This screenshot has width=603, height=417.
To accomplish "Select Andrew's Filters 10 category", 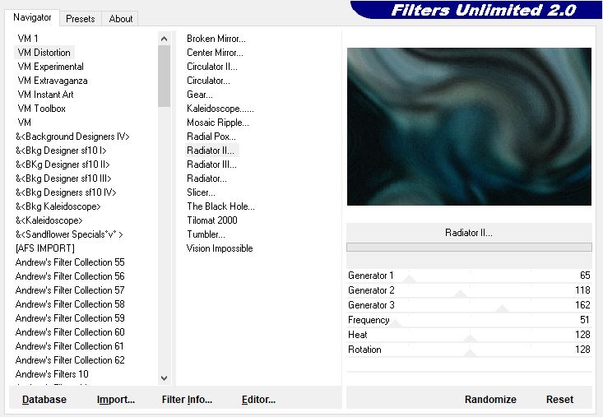I will 52,374.
